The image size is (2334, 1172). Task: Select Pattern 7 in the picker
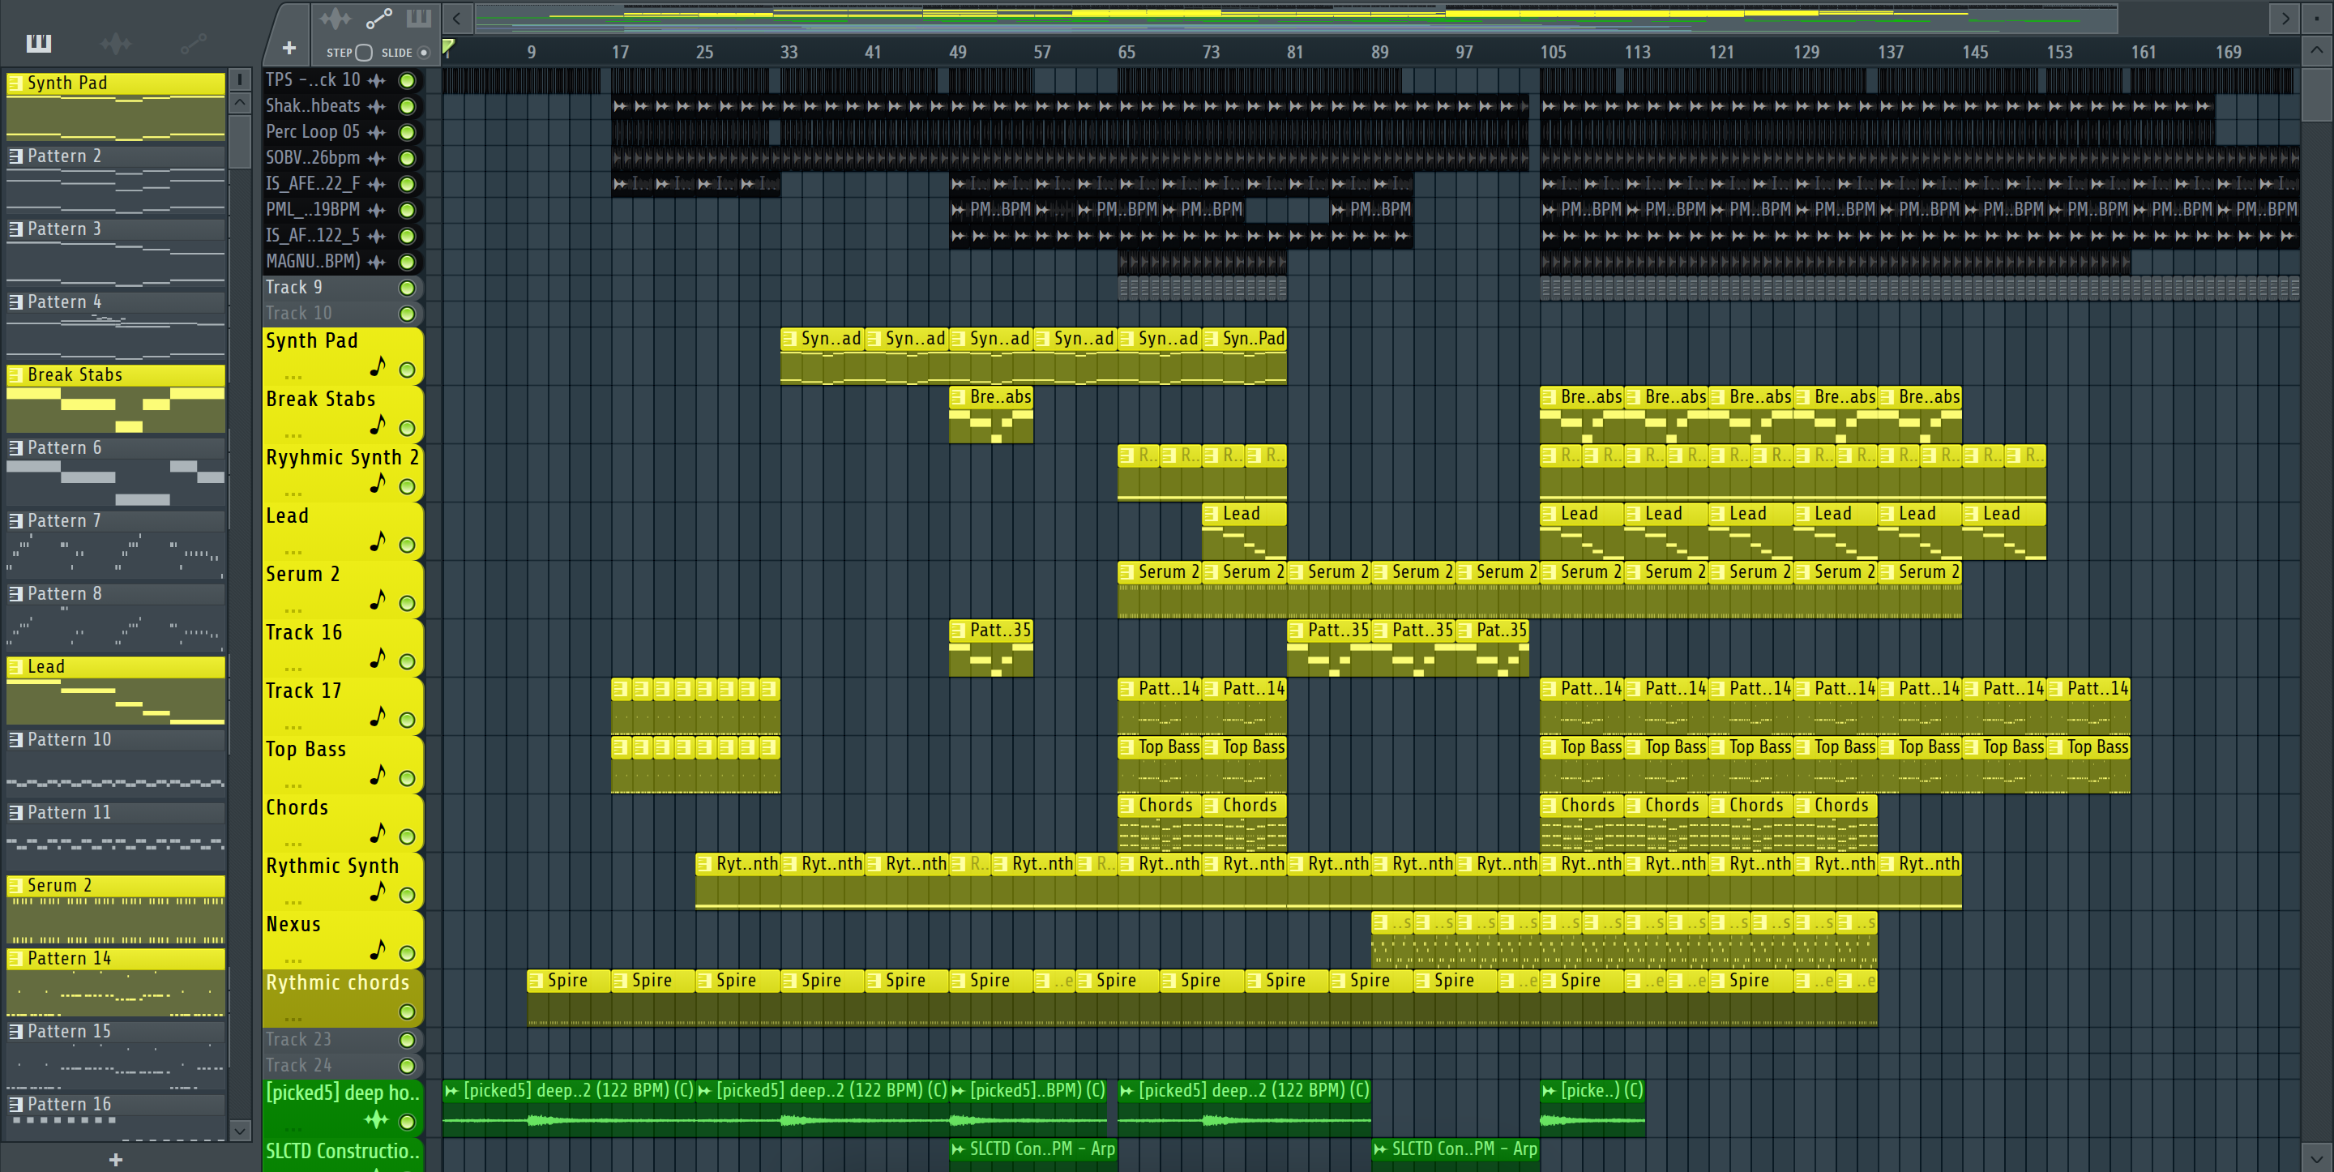click(116, 520)
